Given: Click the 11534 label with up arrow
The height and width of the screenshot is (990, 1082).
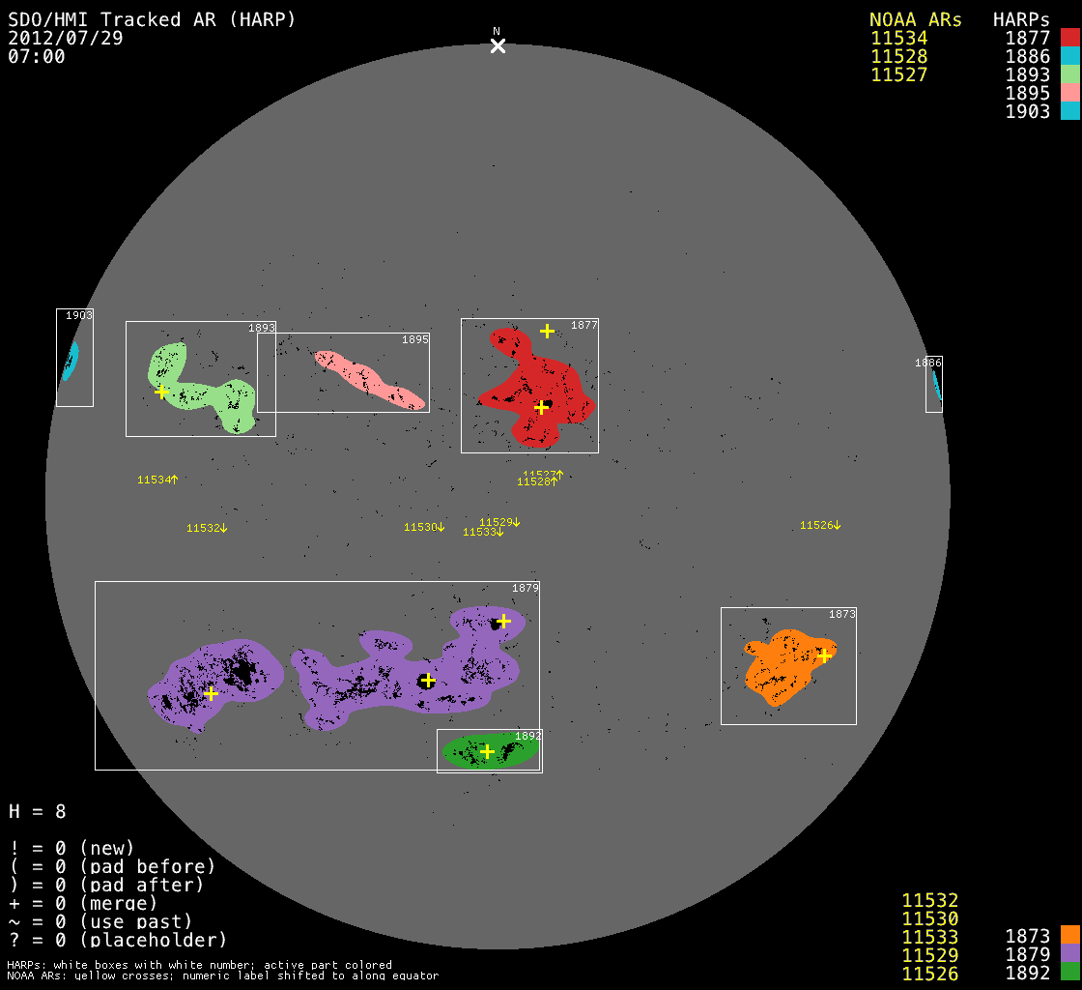Looking at the screenshot, I should coord(157,480).
